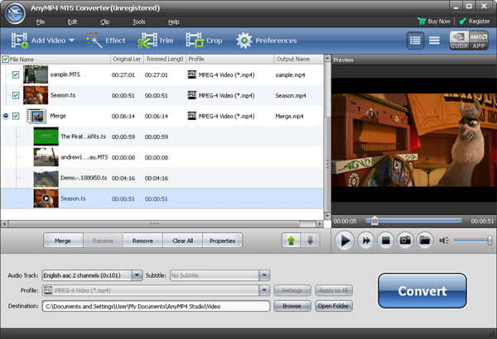The width and height of the screenshot is (497, 339).
Task: Select the The Pirat...isfits.ts thumbnail
Action: pyautogui.click(x=46, y=136)
